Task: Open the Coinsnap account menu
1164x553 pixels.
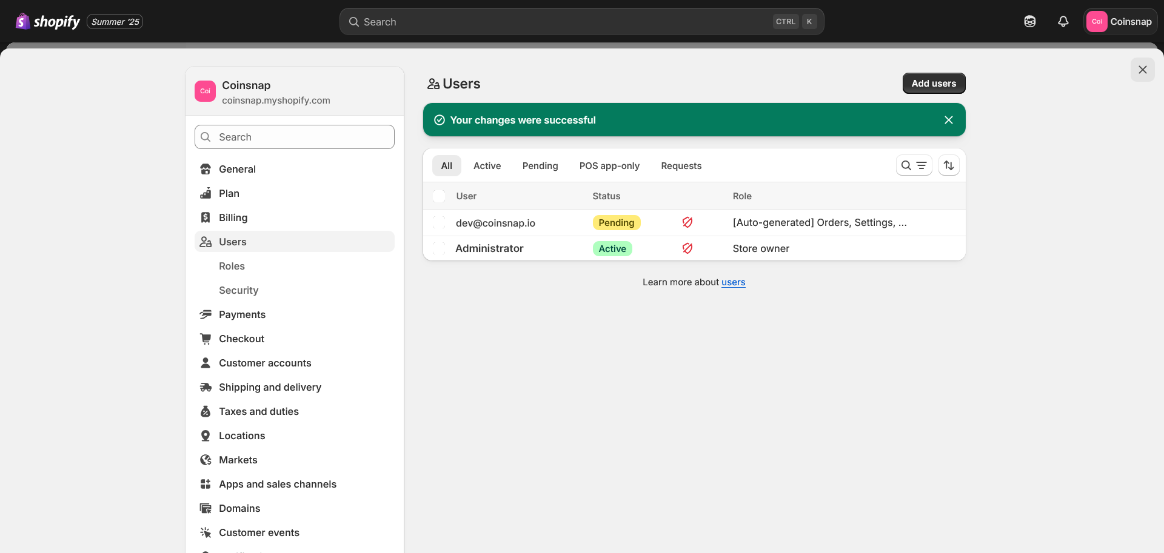Action: click(x=1120, y=22)
